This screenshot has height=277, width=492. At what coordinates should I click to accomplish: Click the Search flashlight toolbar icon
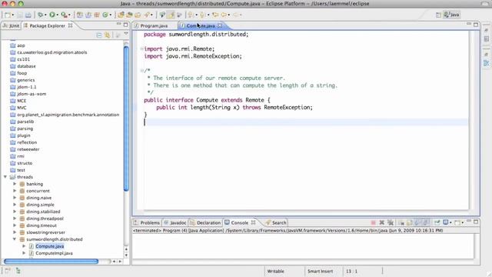[x=147, y=15]
